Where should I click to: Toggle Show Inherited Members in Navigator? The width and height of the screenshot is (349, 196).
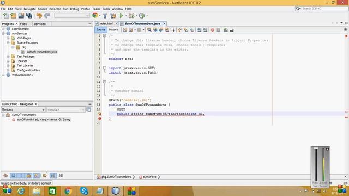(x=5, y=175)
